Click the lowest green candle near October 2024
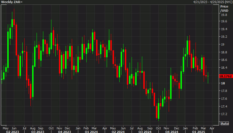The width and height of the screenshot is (233, 133). (x=159, y=111)
